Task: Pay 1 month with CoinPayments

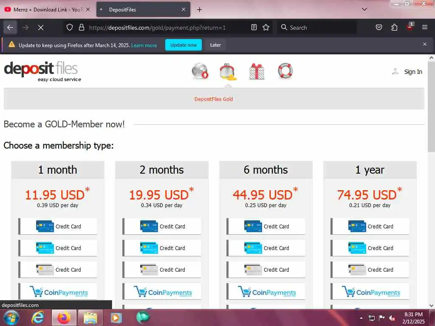Action: coord(58,292)
